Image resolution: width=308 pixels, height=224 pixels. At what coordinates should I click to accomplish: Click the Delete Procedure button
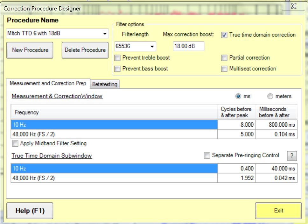click(85, 50)
